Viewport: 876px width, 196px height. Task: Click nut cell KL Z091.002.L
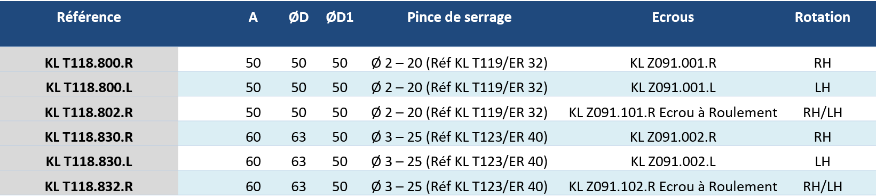[673, 161]
